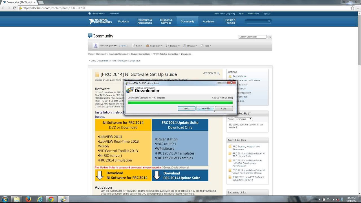Click Download NI Software for FRC 2014

point(123,175)
